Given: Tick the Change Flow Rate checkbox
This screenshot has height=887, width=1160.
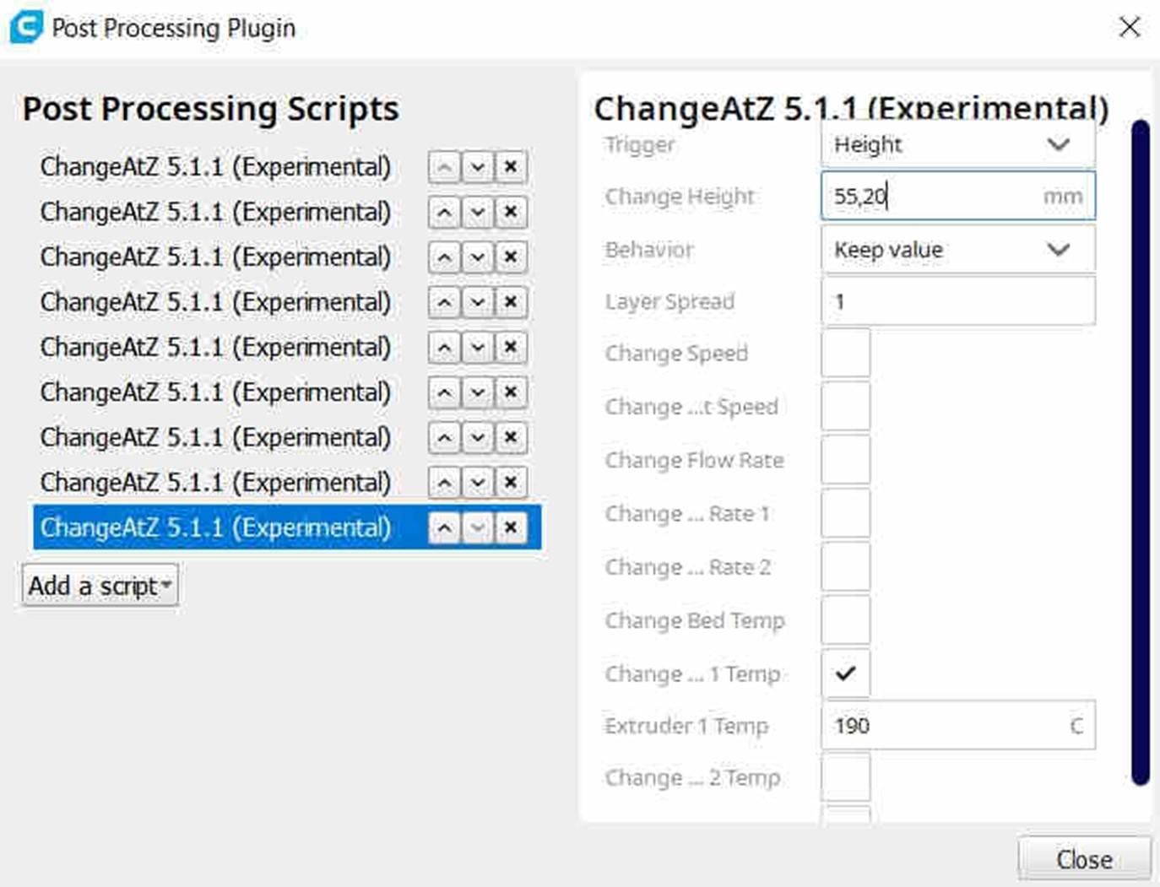Looking at the screenshot, I should coord(845,460).
